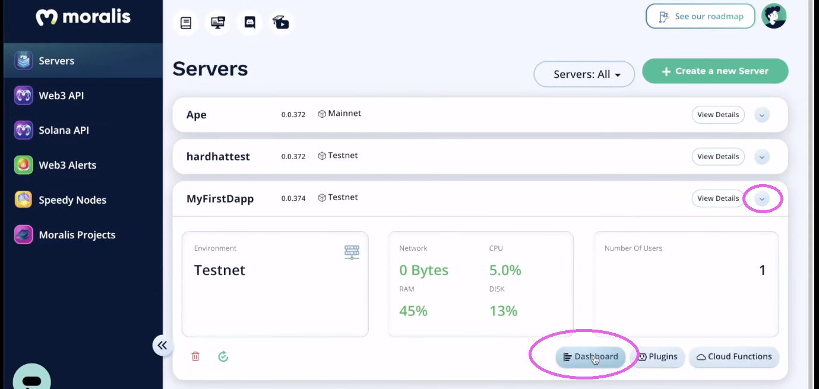Open the YouTube academy icon in top bar
This screenshot has height=389, width=819.
click(x=282, y=23)
